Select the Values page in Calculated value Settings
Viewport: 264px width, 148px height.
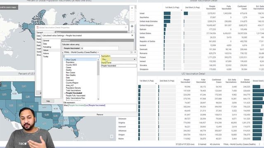pyautogui.click(x=46, y=50)
